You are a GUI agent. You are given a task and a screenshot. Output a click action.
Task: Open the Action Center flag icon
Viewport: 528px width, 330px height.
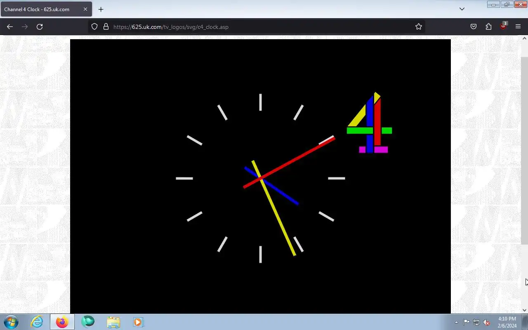coord(466,322)
